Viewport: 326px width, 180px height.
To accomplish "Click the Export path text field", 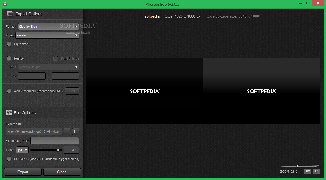I will coord(34,131).
